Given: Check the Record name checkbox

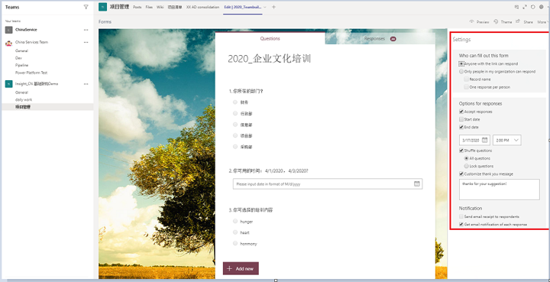Looking at the screenshot, I should [466, 79].
